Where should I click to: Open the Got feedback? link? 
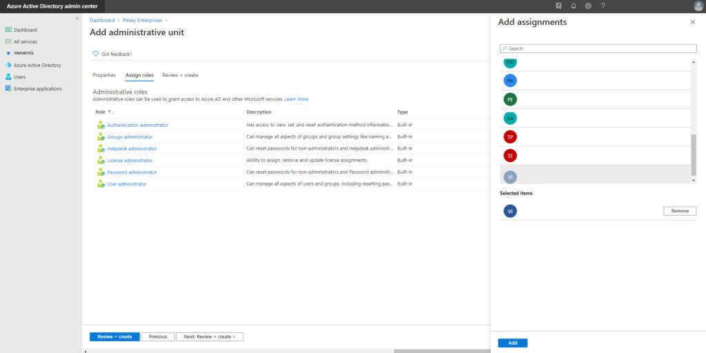pyautogui.click(x=117, y=54)
